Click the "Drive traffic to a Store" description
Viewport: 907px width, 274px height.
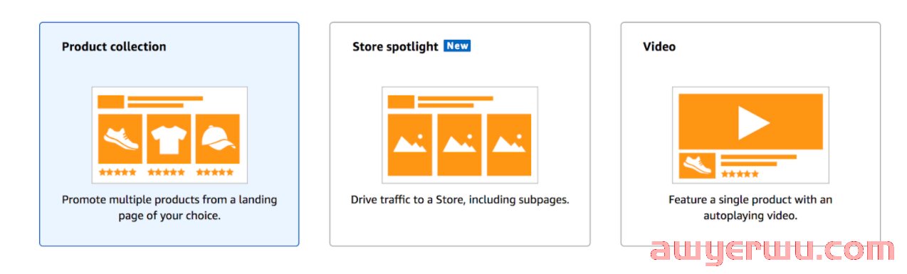[460, 200]
